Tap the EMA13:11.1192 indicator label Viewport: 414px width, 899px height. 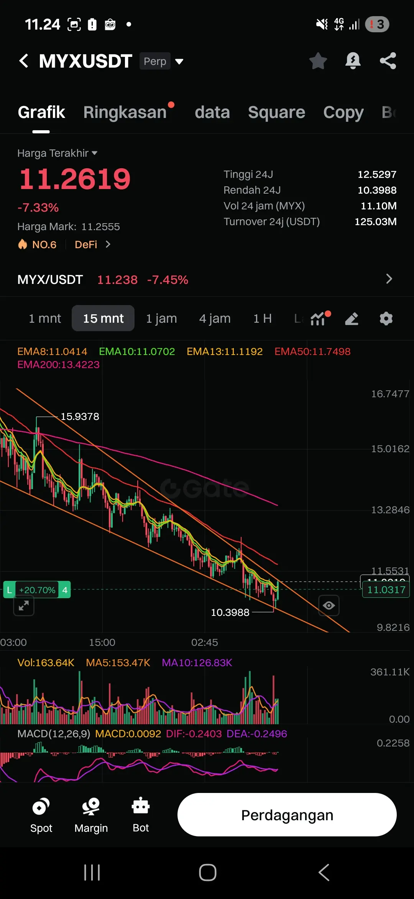pyautogui.click(x=225, y=352)
